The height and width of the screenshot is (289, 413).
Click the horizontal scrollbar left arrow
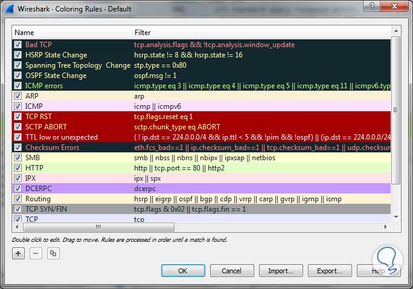coord(17,227)
